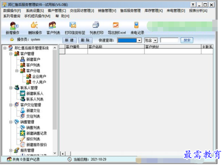Open the 来电管理[D] menu

coord(176,11)
